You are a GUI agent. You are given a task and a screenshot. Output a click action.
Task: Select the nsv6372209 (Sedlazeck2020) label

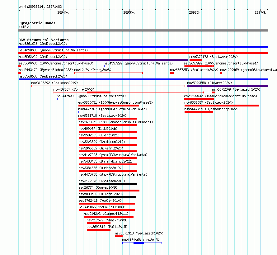coord(236,89)
